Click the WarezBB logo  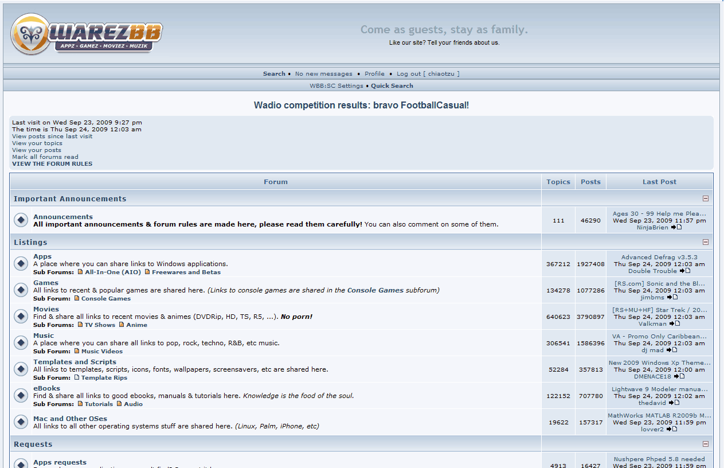tap(87, 34)
